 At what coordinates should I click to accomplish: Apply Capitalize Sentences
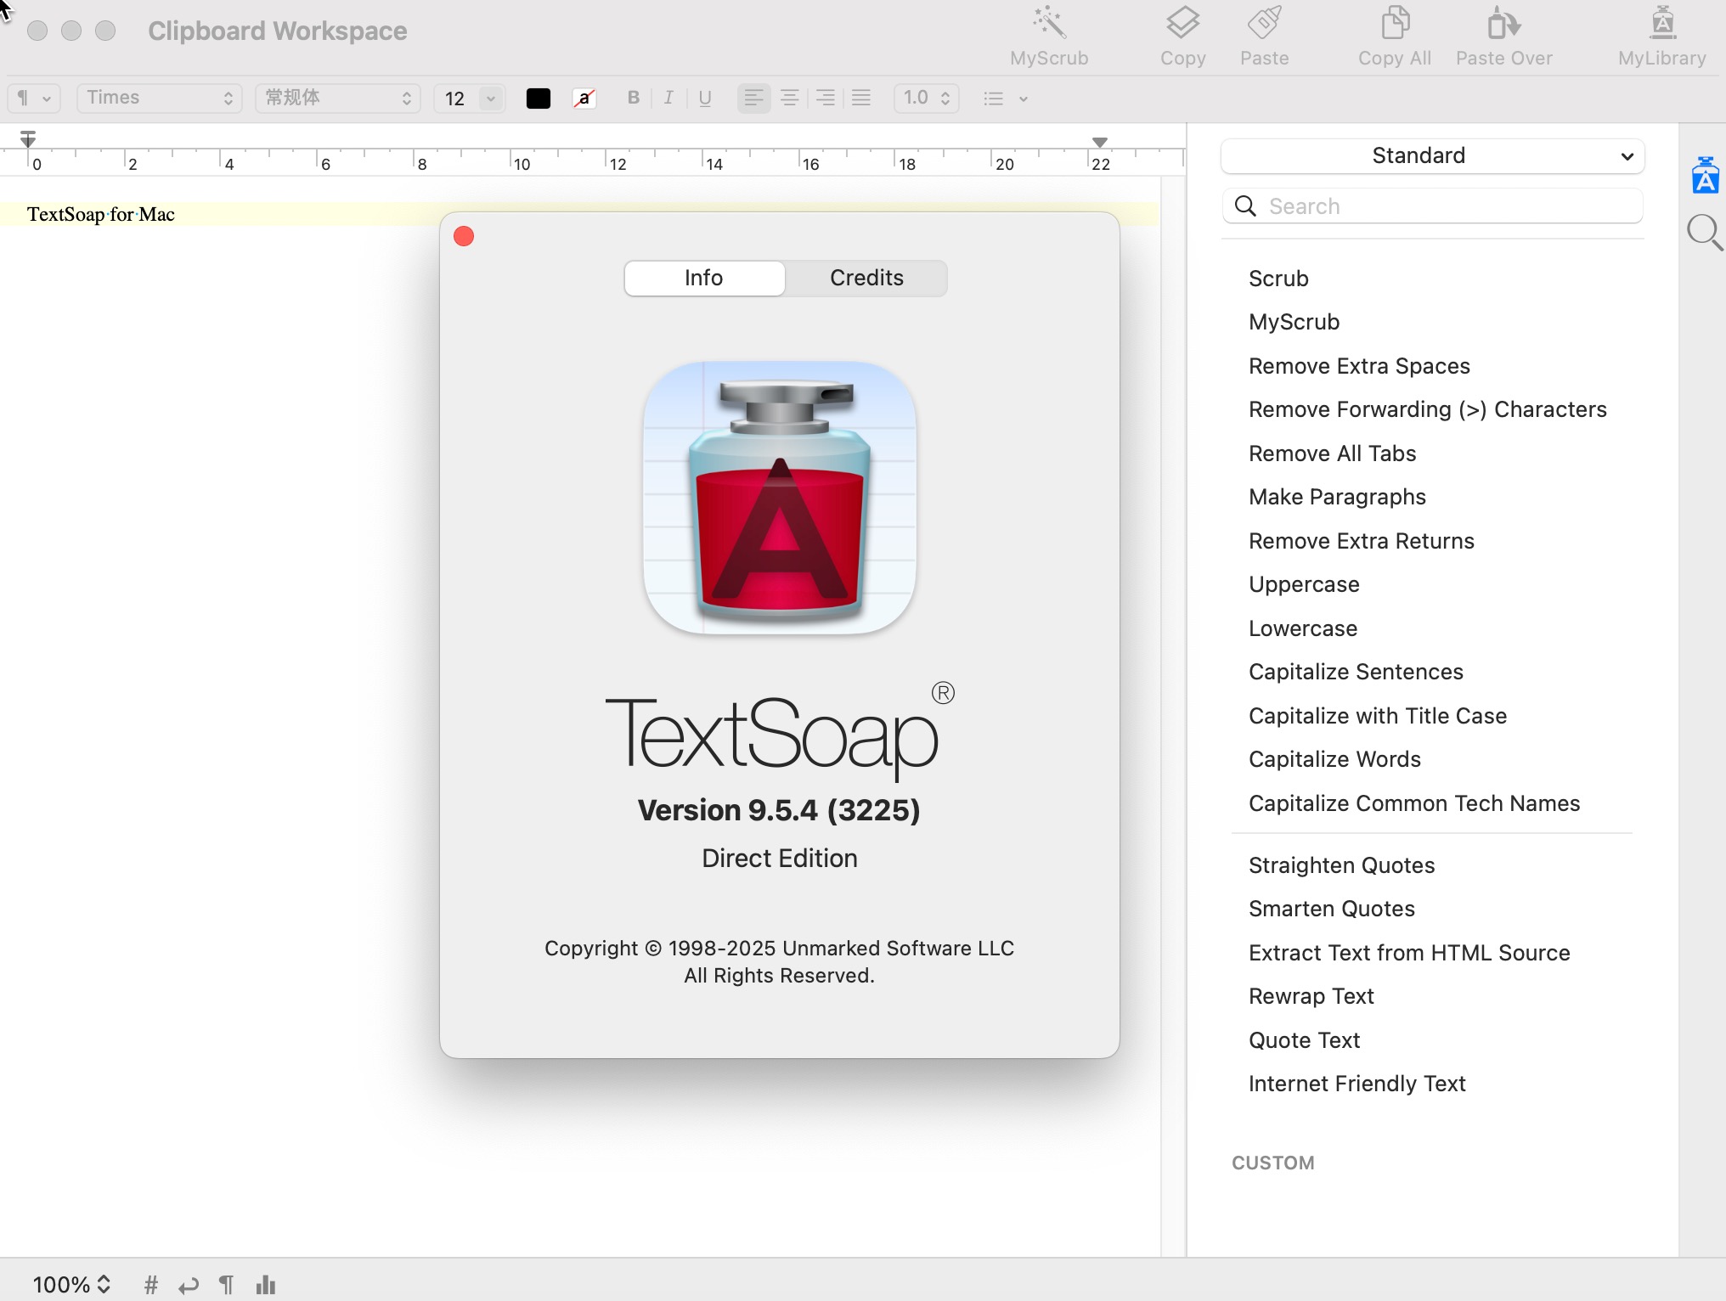coord(1356,672)
